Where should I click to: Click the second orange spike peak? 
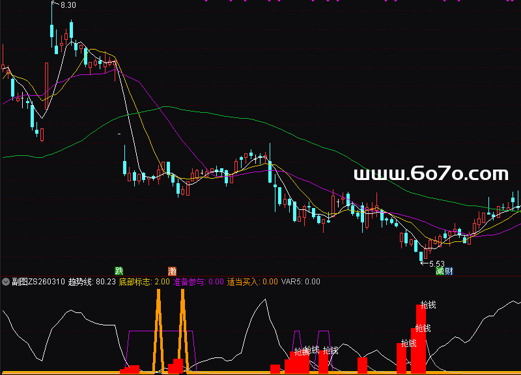[183, 293]
